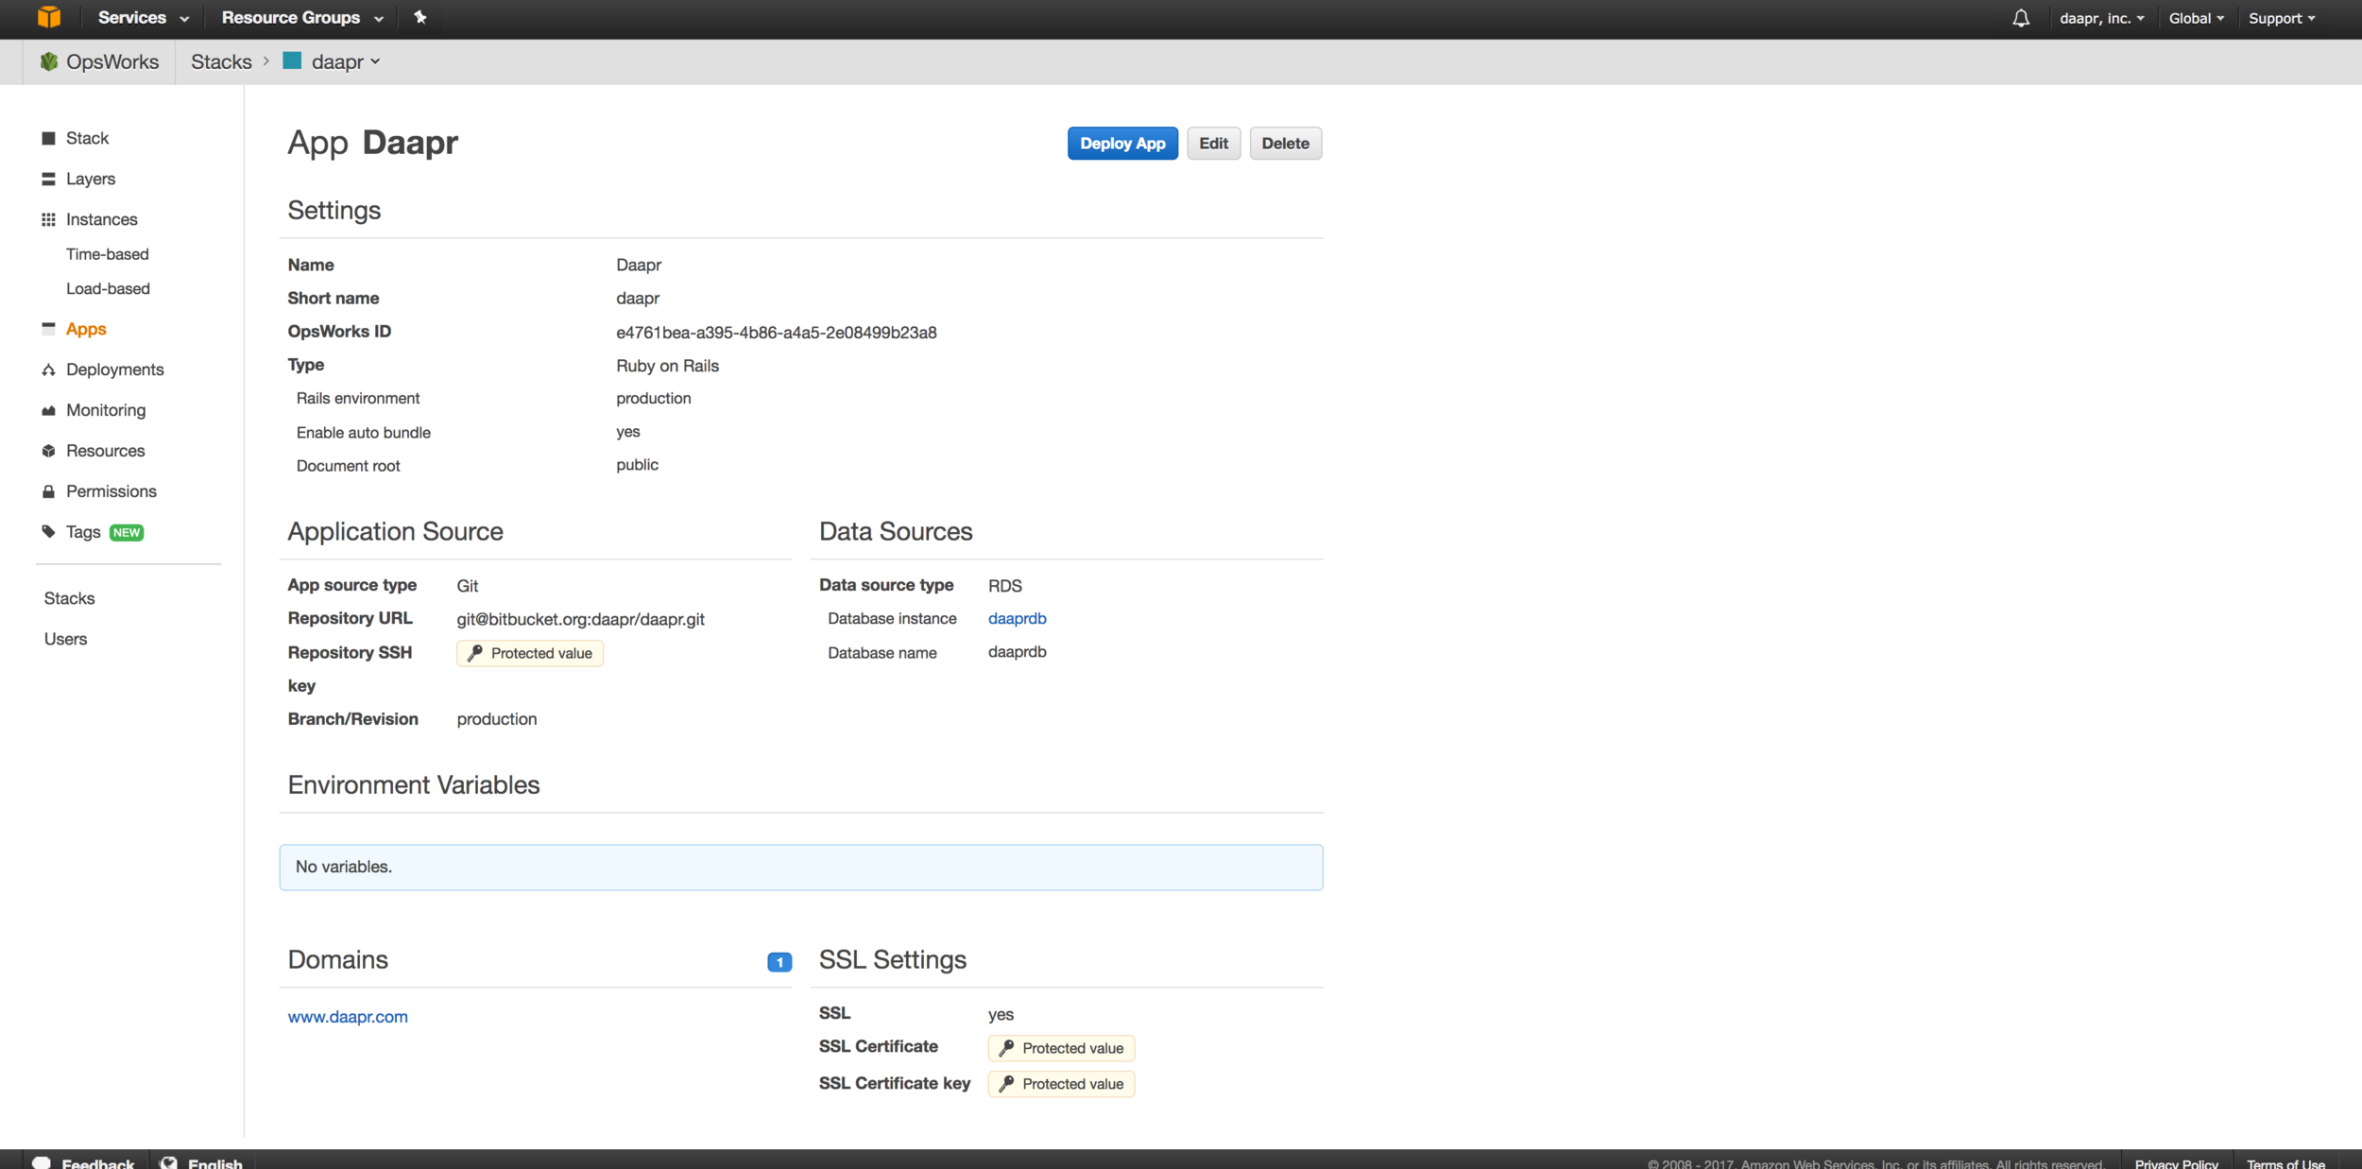
Task: Open the Terms of Use link
Action: tap(2285, 1163)
